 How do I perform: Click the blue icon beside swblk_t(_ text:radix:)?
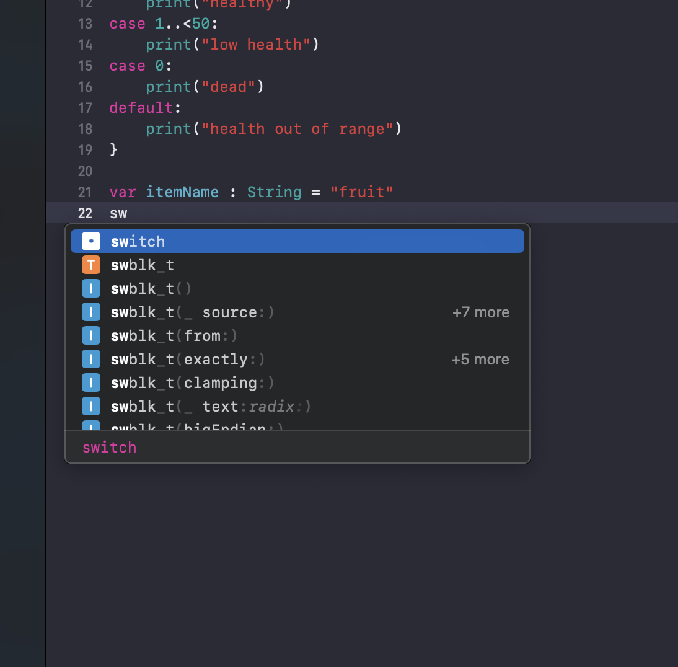click(x=90, y=407)
